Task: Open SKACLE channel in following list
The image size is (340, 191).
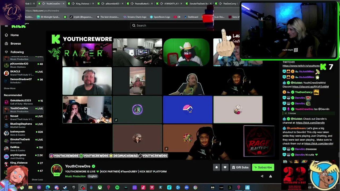Action: [x=23, y=73]
